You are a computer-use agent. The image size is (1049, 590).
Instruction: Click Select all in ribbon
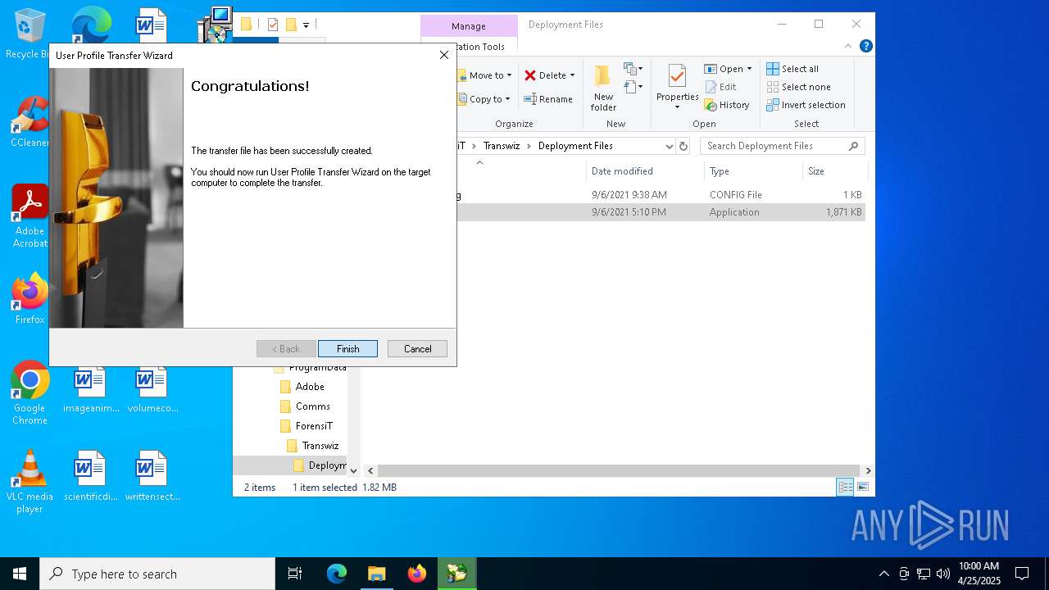point(792,69)
